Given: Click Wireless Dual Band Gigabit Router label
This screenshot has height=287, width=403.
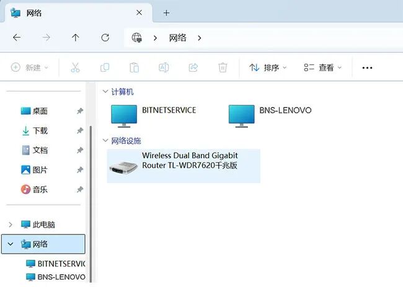Looking at the screenshot, I should (190, 160).
